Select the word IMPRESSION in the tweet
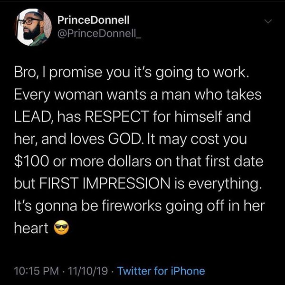Viewport: 285px width, 285px height. click(126, 183)
